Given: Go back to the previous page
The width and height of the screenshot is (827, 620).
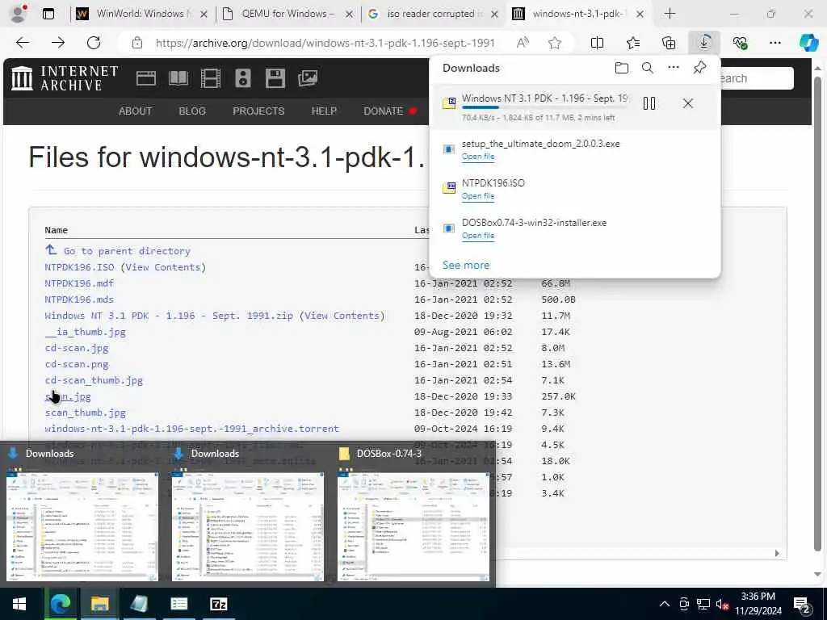Looking at the screenshot, I should point(22,43).
